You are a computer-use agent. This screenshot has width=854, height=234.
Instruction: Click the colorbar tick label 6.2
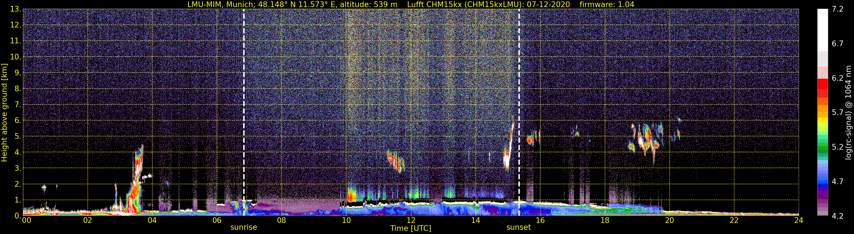(x=838, y=78)
